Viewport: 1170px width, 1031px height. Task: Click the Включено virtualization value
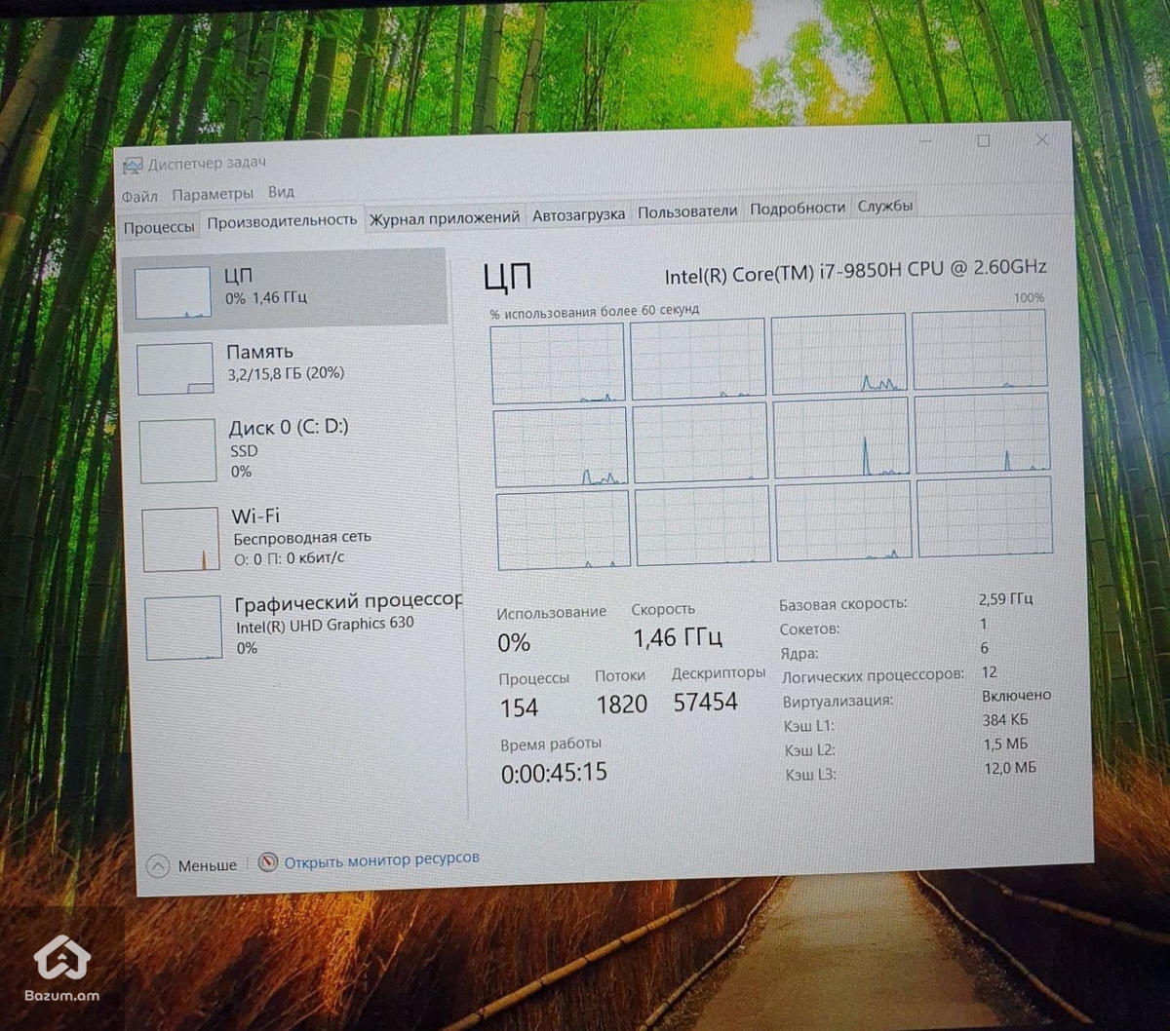[x=1016, y=695]
